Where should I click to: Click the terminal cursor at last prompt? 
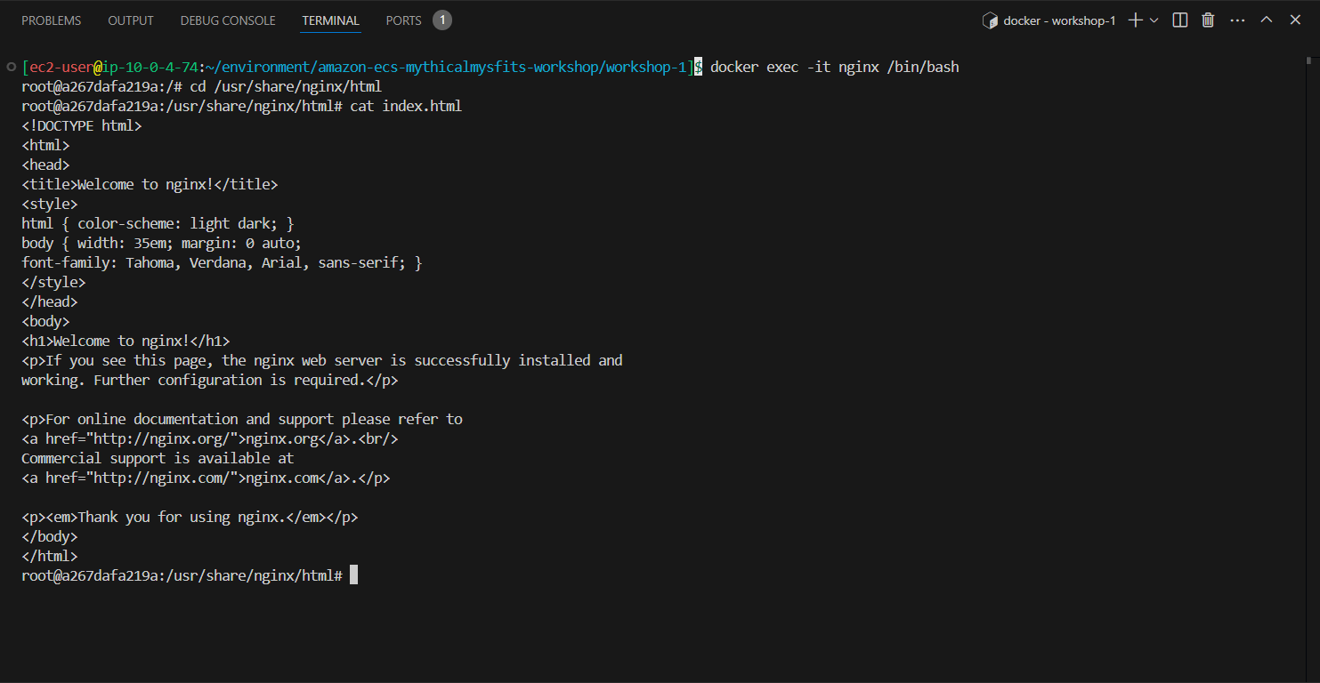pos(353,575)
